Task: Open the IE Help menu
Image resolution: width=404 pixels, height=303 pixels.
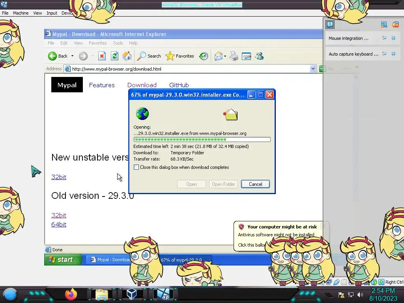Action: [133, 43]
